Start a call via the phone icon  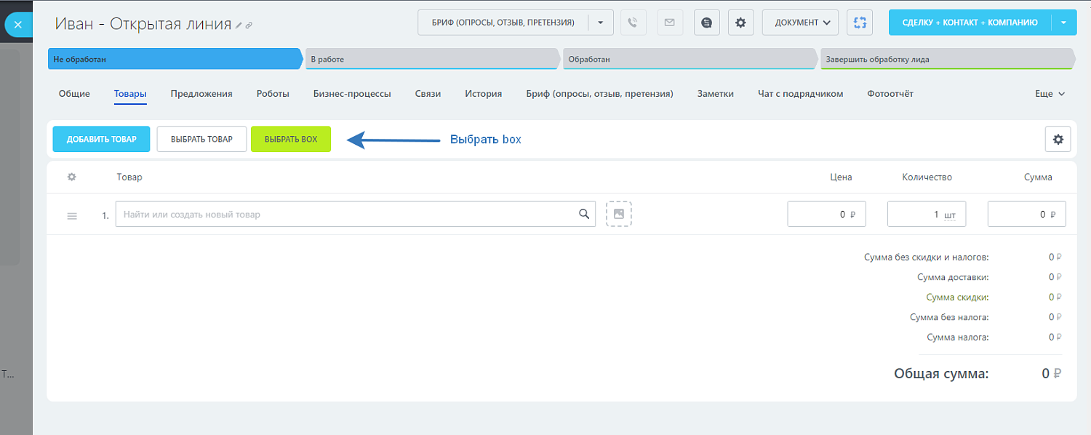point(632,22)
